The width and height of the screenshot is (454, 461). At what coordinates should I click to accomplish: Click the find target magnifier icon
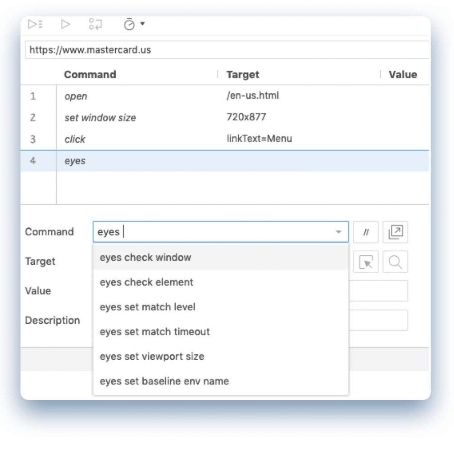[395, 262]
